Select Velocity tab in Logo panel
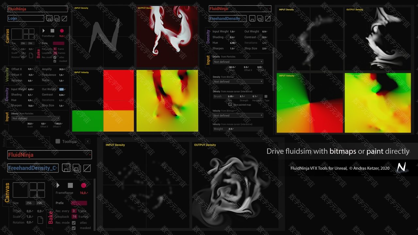 pyautogui.click(x=7, y=75)
